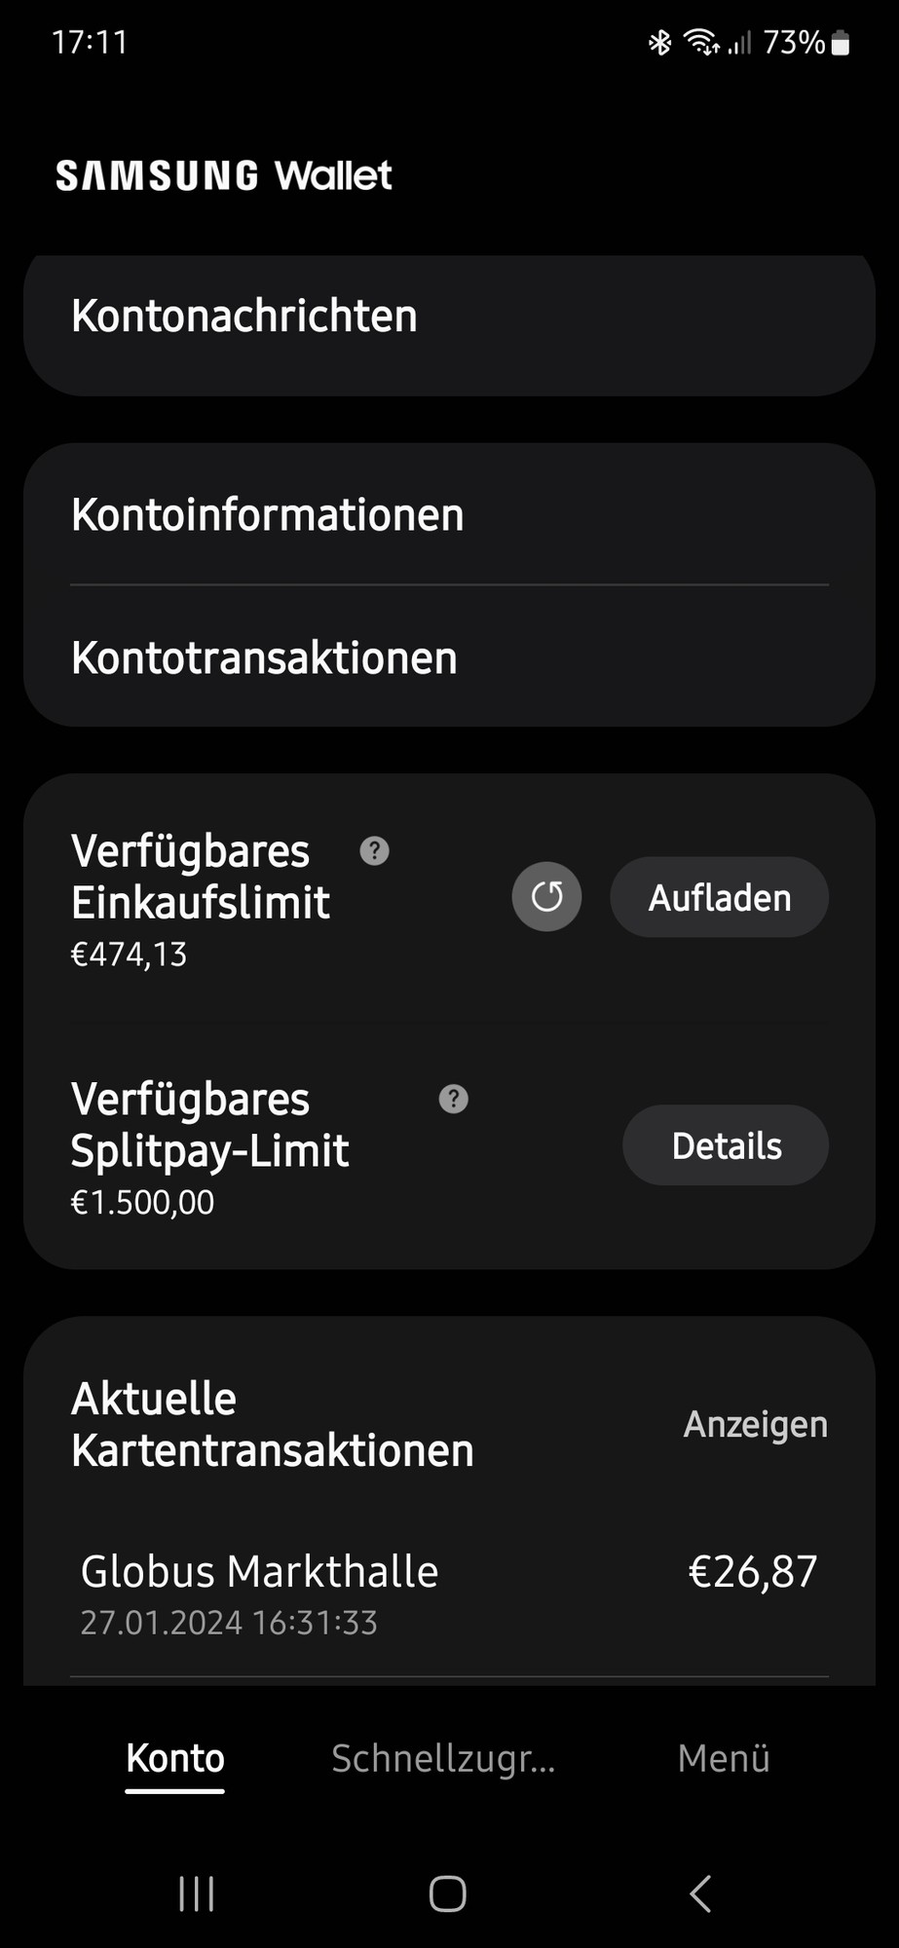The height and width of the screenshot is (1948, 899).
Task: Open Kontoinformationen entry
Action: pos(449,514)
